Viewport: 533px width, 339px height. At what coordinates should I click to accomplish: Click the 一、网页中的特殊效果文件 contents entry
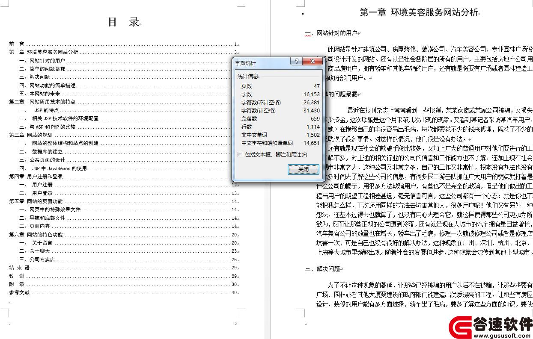coord(128,209)
